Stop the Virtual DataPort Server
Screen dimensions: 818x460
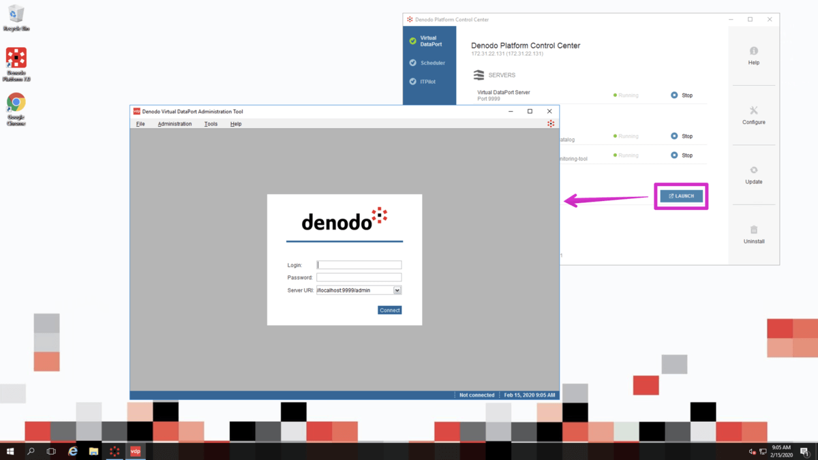pos(682,95)
